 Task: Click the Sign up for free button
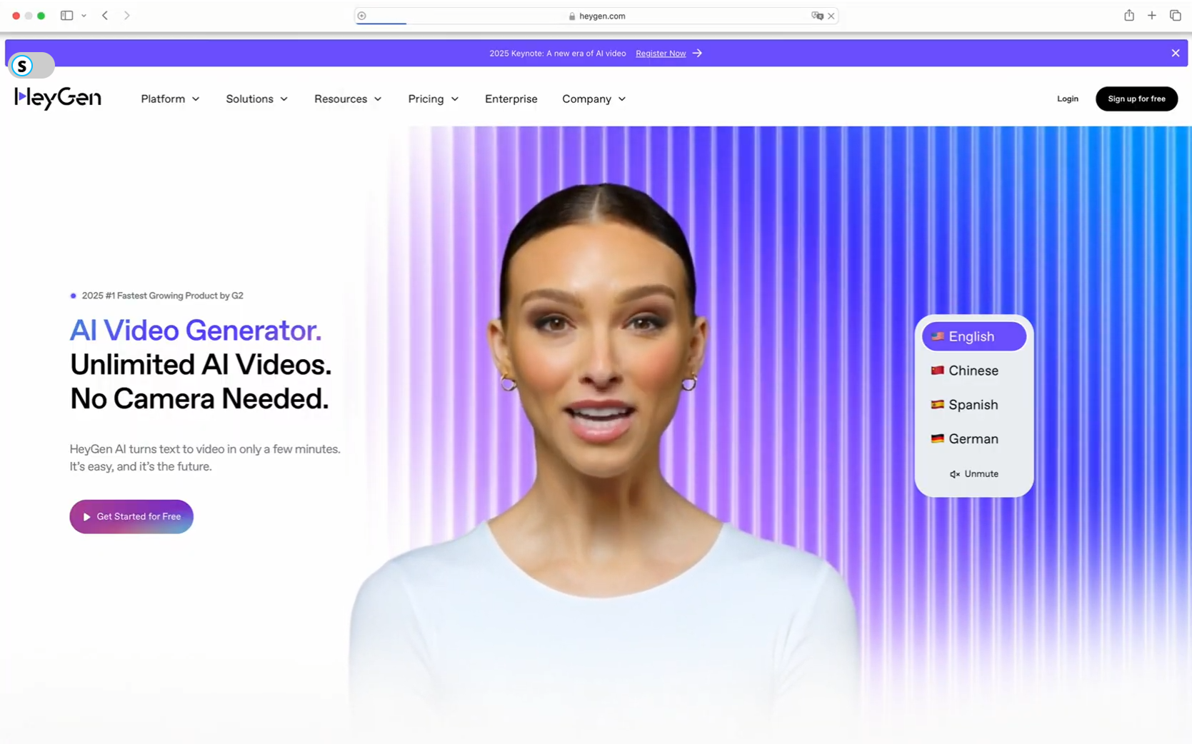point(1136,99)
